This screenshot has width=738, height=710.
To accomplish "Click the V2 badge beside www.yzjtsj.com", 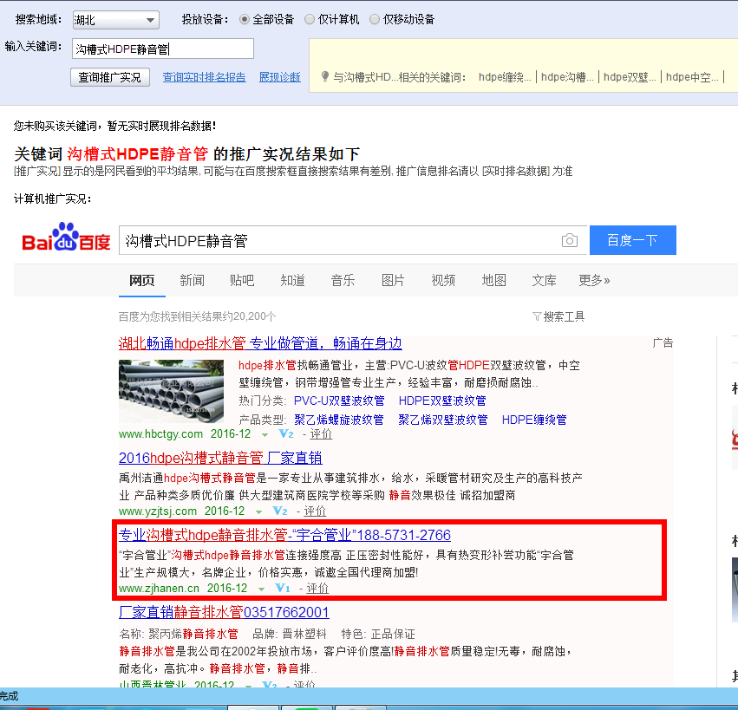I will tap(280, 511).
